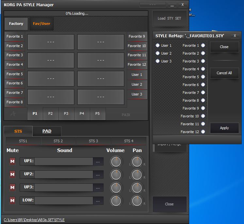
Task: Click Apply in STYLE ReMap dialog
Action: coord(224,128)
